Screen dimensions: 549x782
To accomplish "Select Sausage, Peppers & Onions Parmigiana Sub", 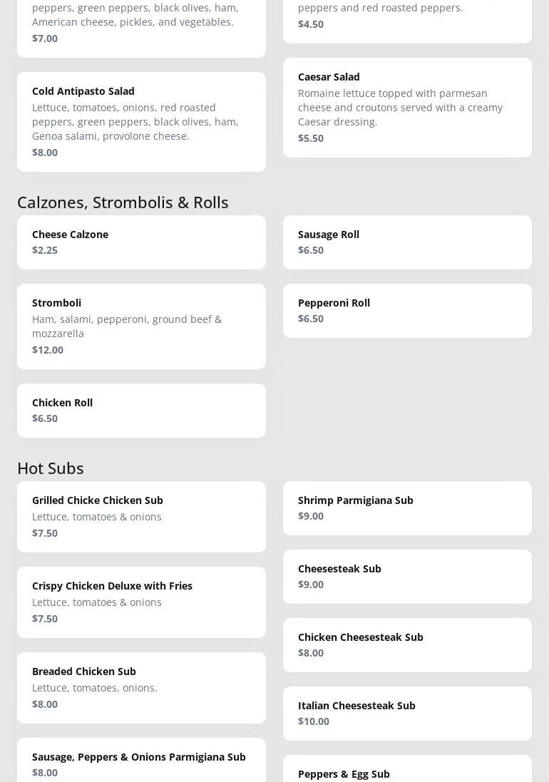I will pyautogui.click(x=141, y=763).
